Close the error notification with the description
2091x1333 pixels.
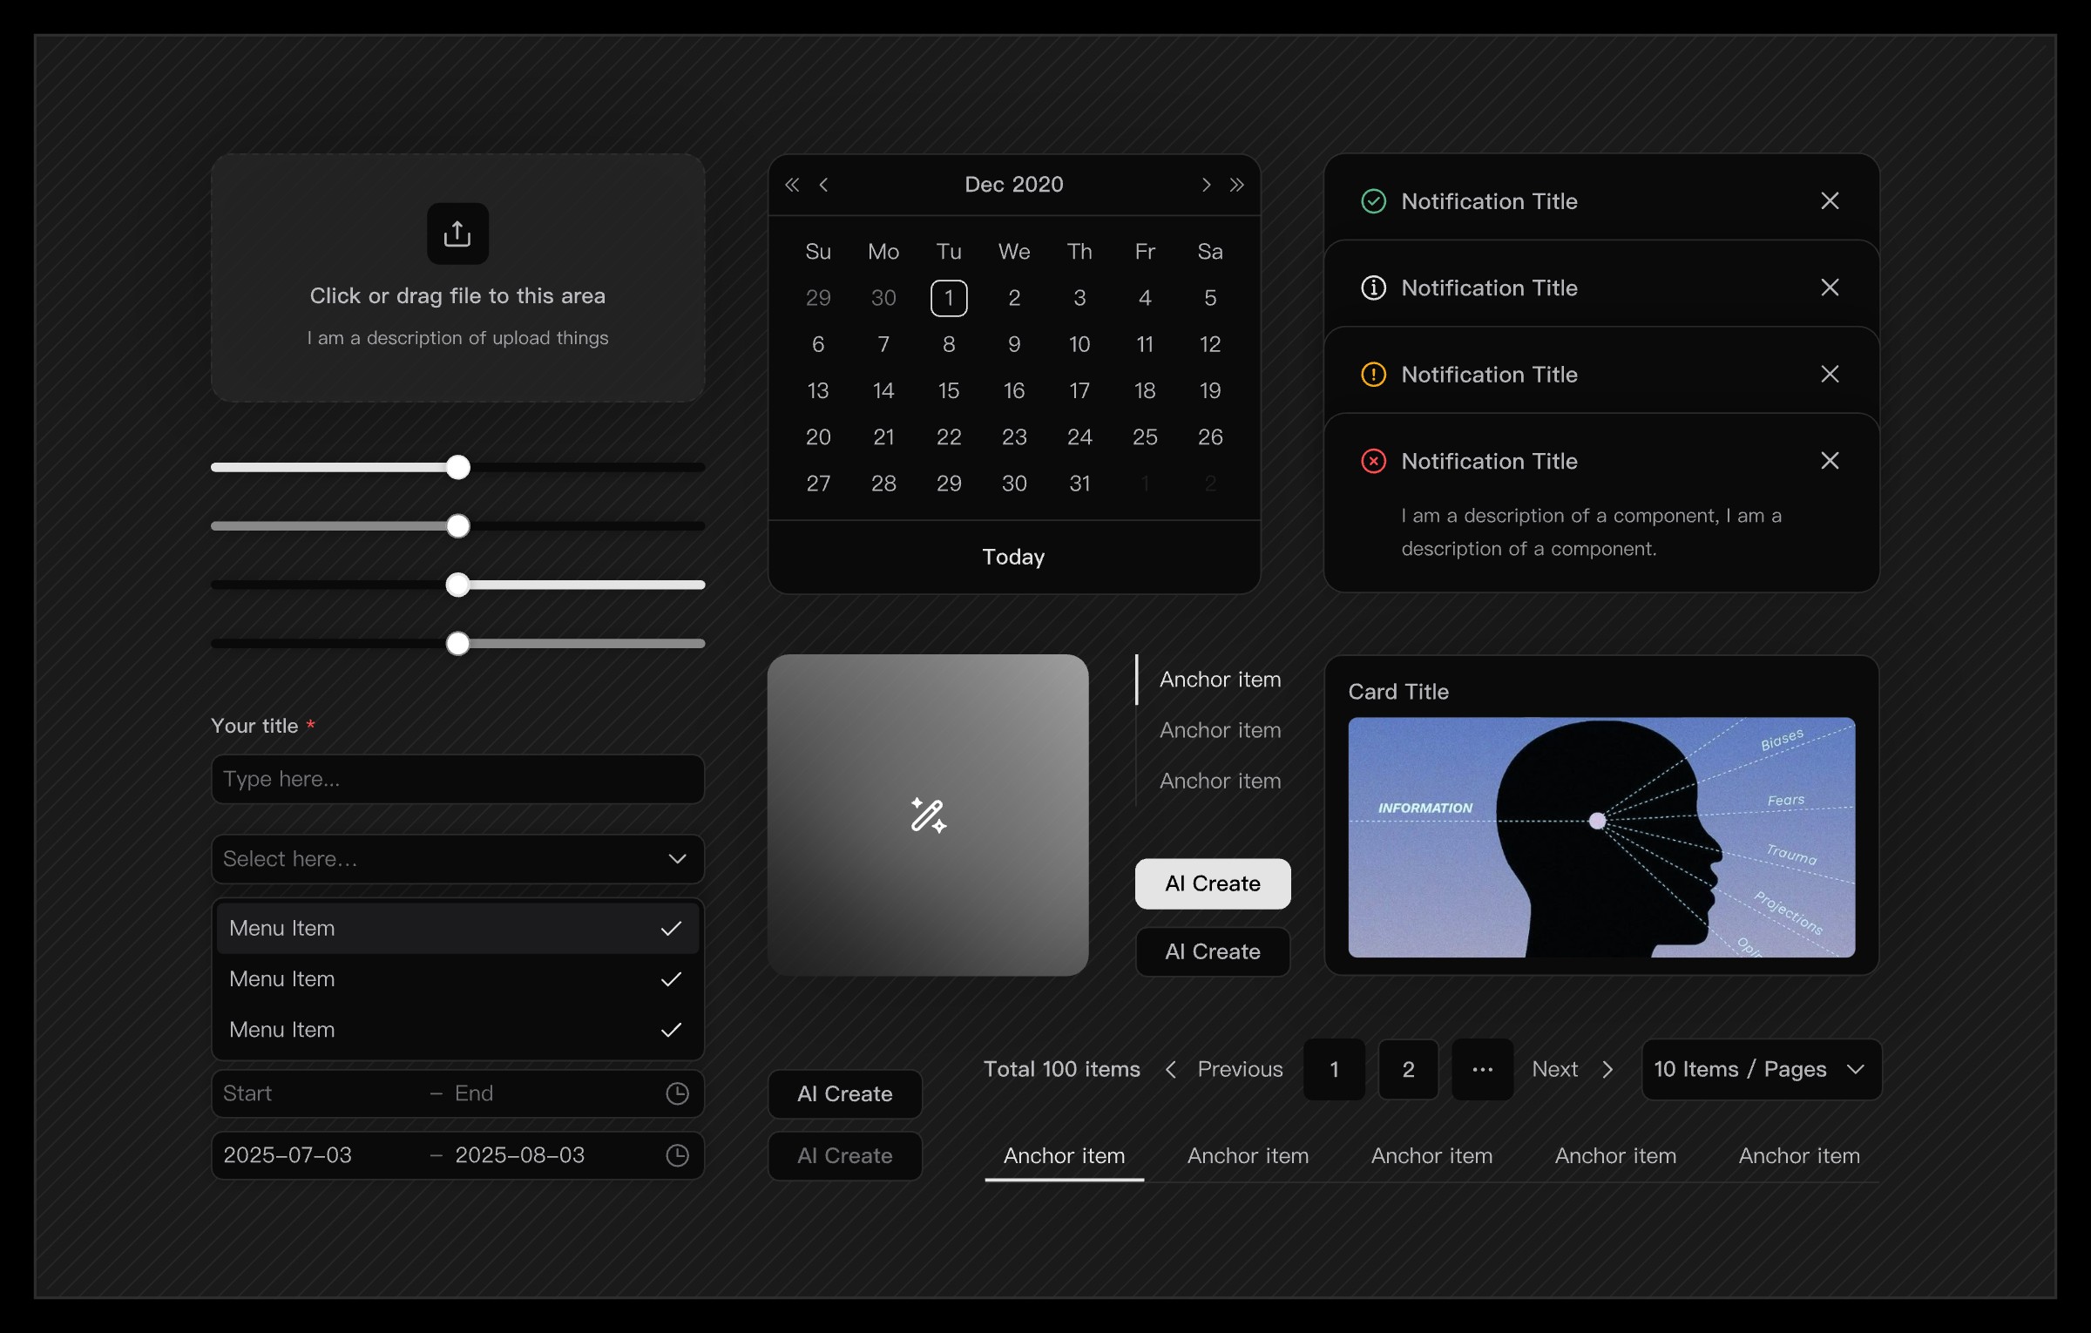point(1830,461)
